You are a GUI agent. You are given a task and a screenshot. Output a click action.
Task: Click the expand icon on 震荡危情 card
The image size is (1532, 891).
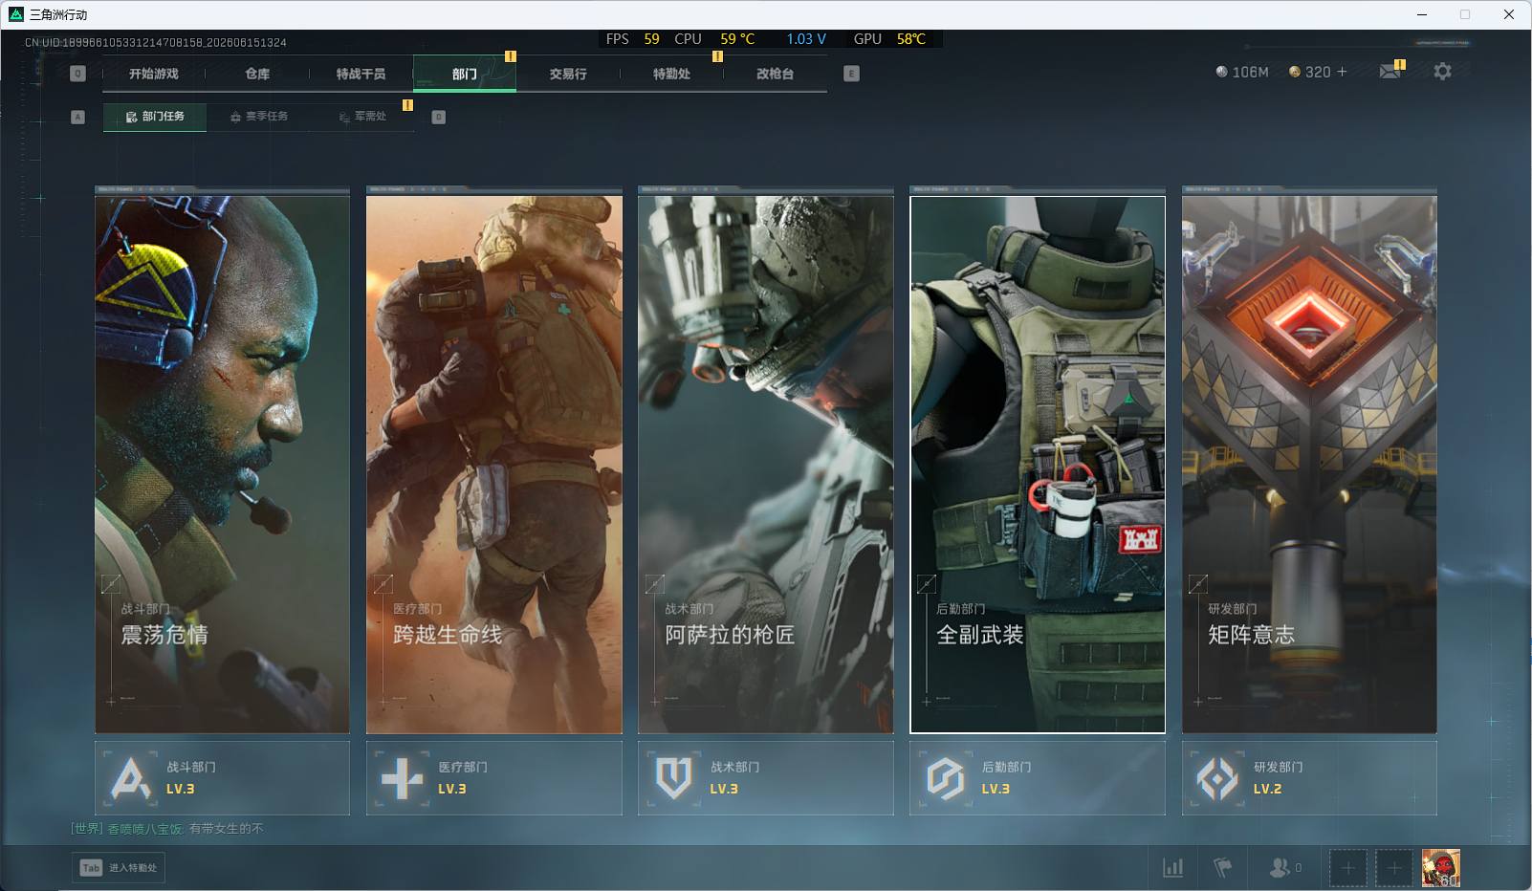tap(111, 583)
